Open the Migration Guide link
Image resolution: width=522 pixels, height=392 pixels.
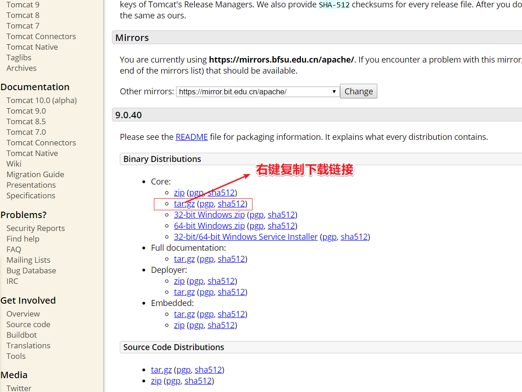point(35,174)
